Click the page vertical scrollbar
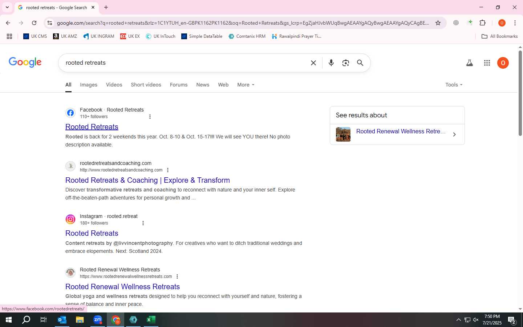Viewport: 523px width, 327px height. pos(520,93)
